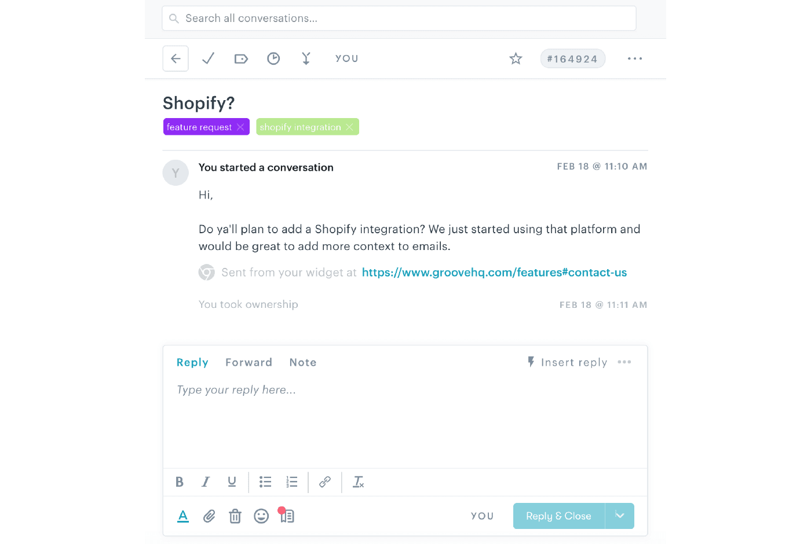
Task: Toggle underline formatting
Action: tap(232, 481)
